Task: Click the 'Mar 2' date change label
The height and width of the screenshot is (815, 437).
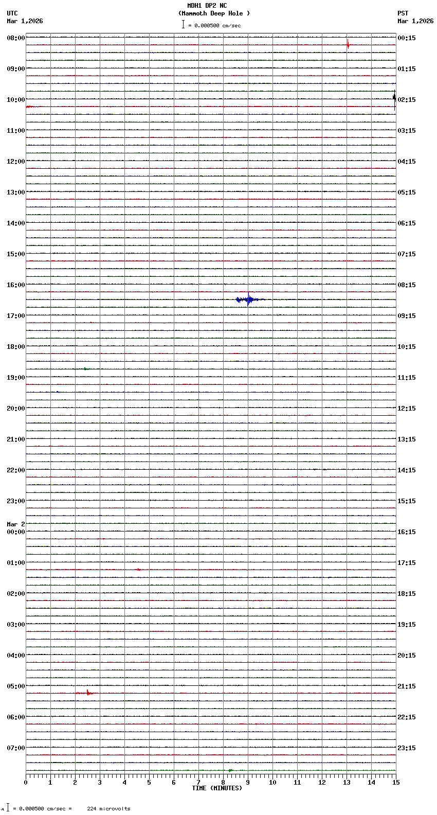Action: tap(16, 524)
